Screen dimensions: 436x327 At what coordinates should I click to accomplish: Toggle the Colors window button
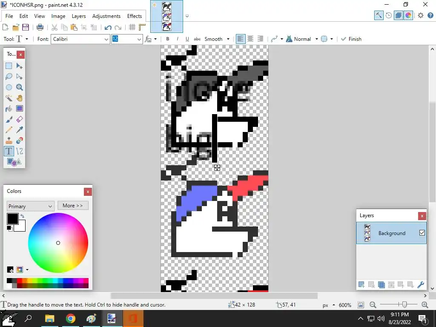tap(408, 16)
